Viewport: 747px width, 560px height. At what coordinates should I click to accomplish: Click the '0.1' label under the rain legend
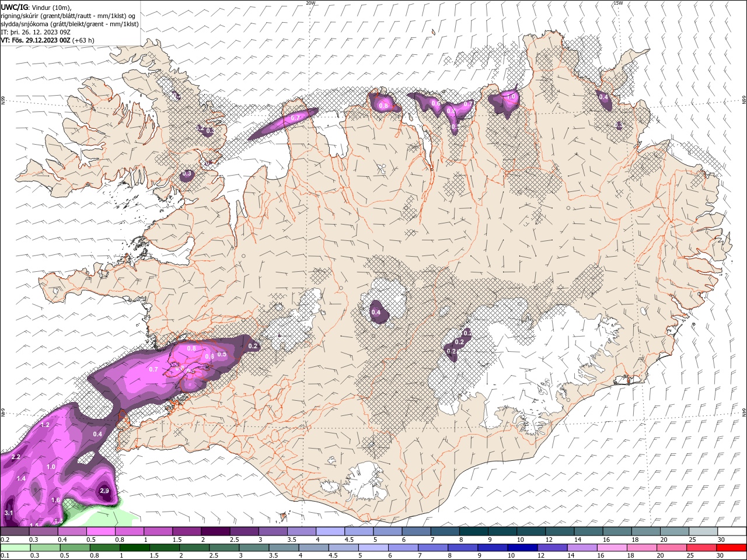coord(5,556)
